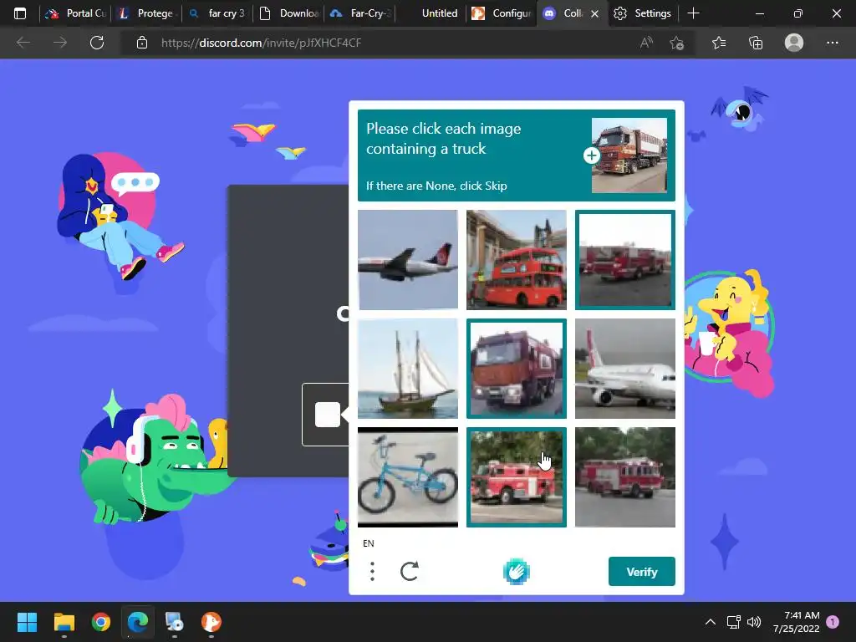Screen dimensions: 856x642
Task: Open the Windows Start menu
Action: [27, 622]
